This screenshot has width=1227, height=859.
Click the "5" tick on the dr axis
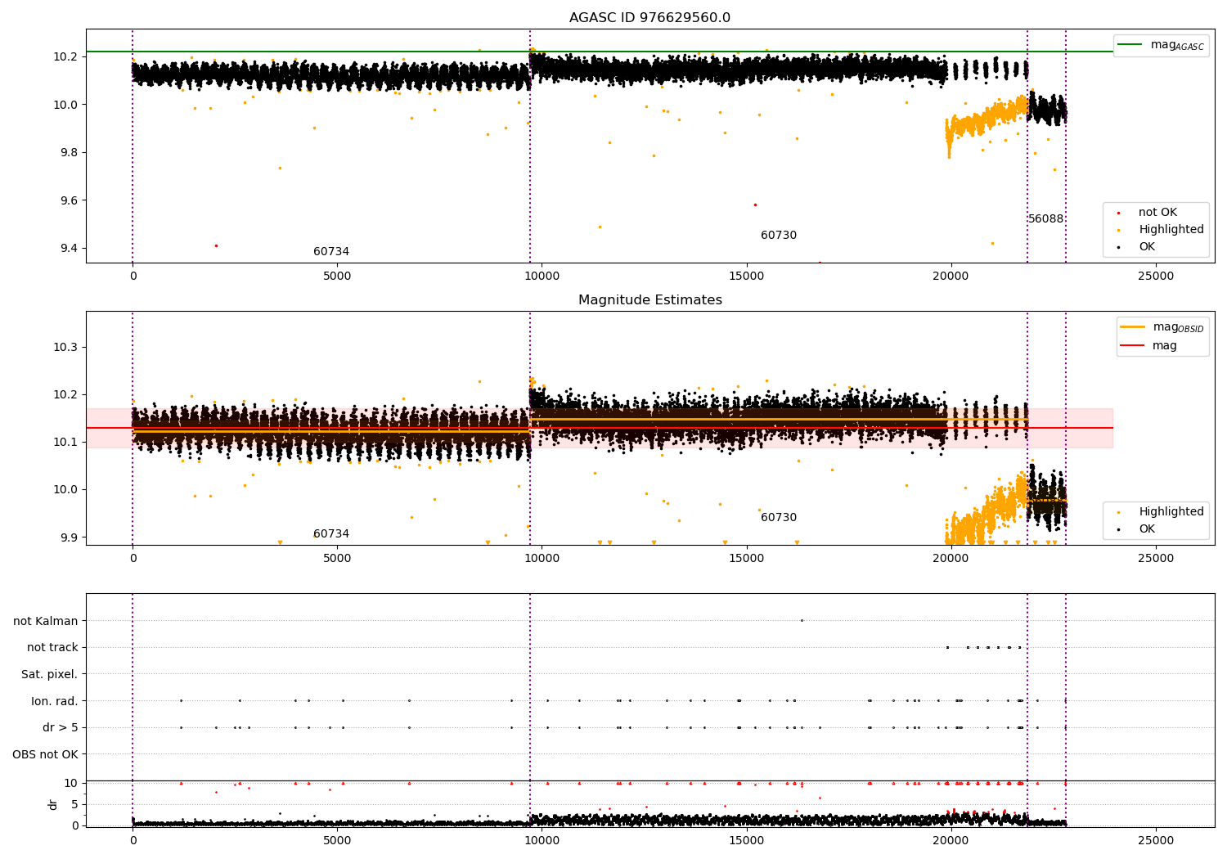[x=74, y=804]
